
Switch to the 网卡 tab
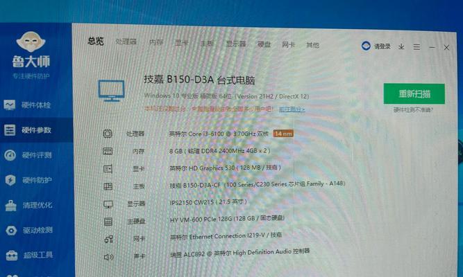coord(289,45)
